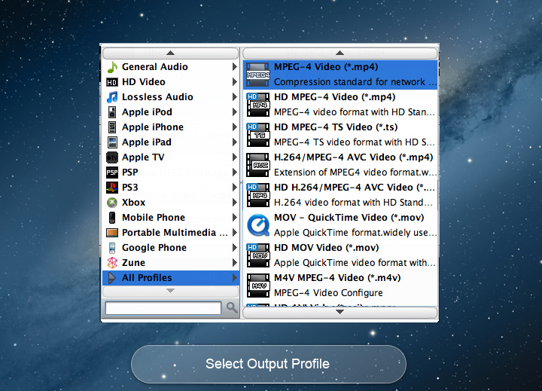Expand the Google Phone submenu arrow
Viewport: 542px width, 391px height.
(235, 247)
